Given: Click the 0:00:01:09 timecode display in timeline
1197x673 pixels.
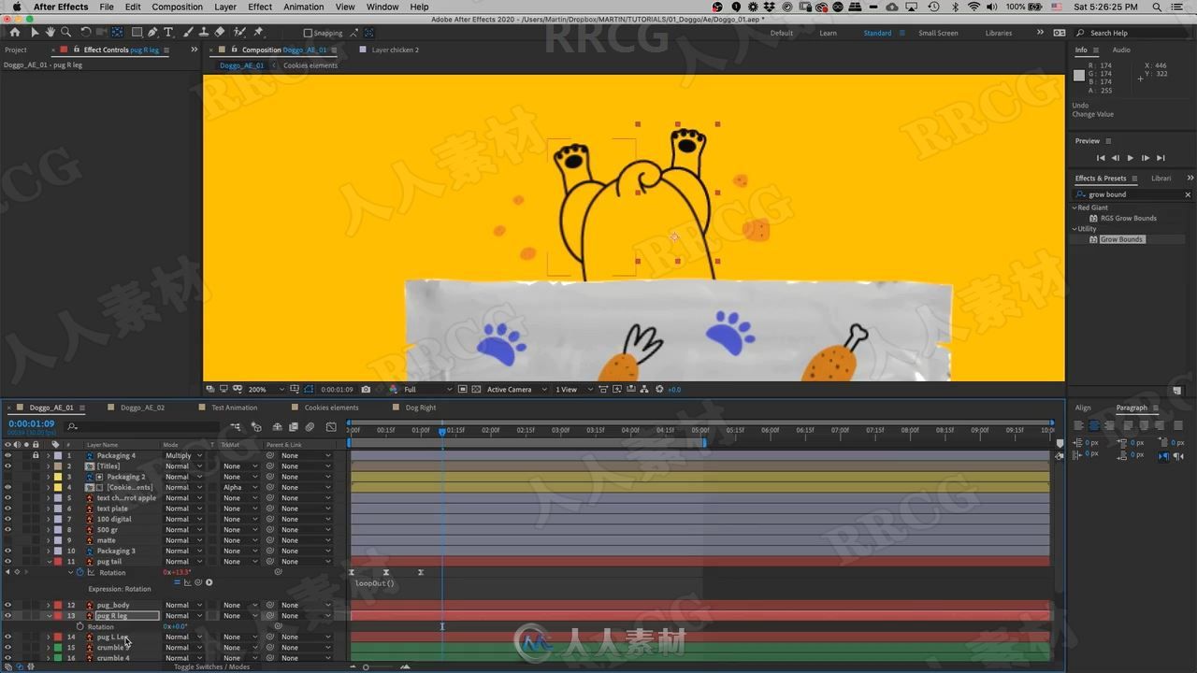Looking at the screenshot, I should click(32, 424).
